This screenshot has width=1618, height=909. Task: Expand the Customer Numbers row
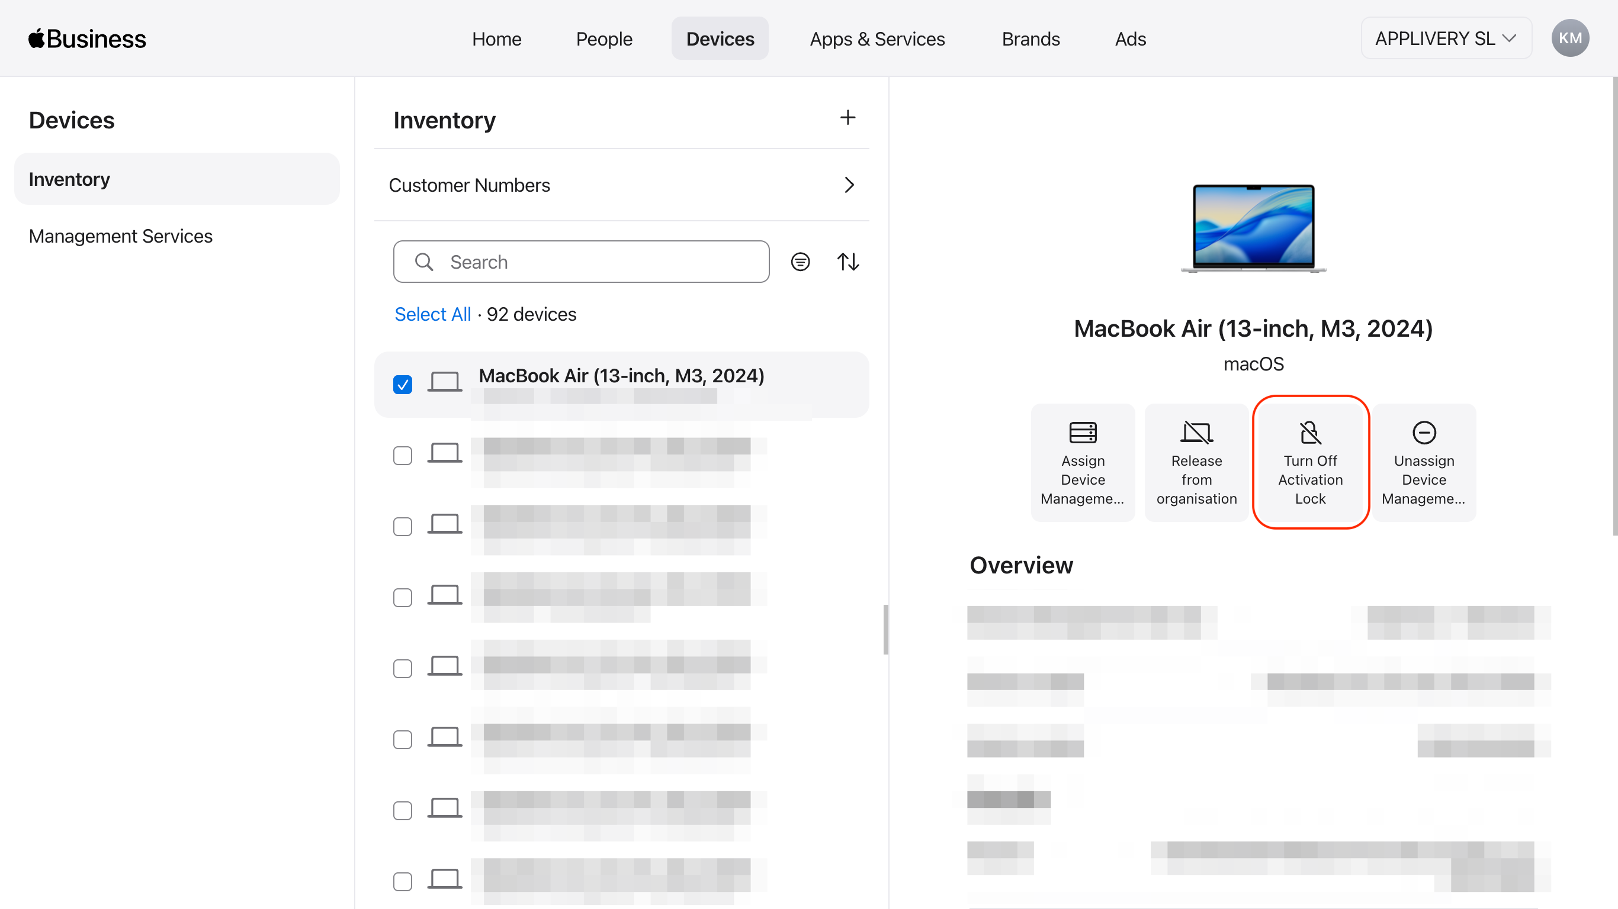coord(621,185)
